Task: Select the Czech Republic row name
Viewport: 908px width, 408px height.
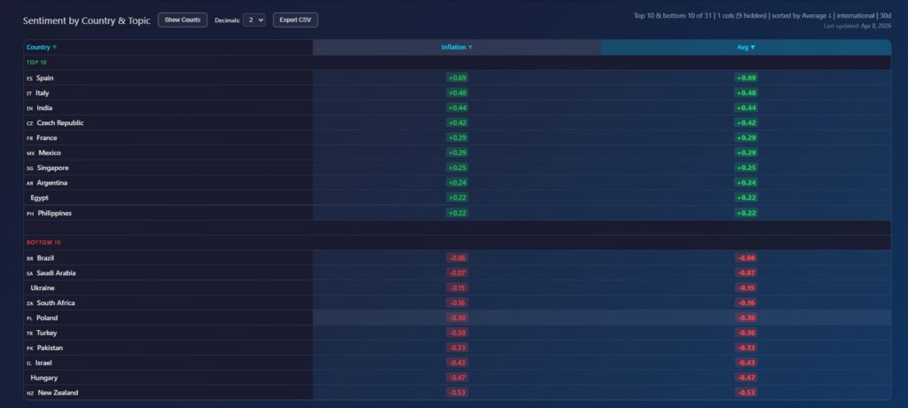Action: [60, 123]
